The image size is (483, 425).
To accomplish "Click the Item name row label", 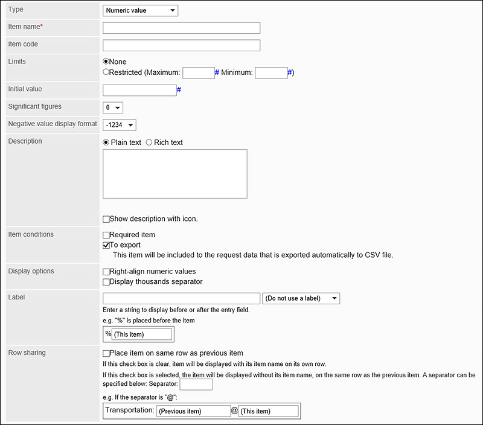I will click(x=25, y=27).
